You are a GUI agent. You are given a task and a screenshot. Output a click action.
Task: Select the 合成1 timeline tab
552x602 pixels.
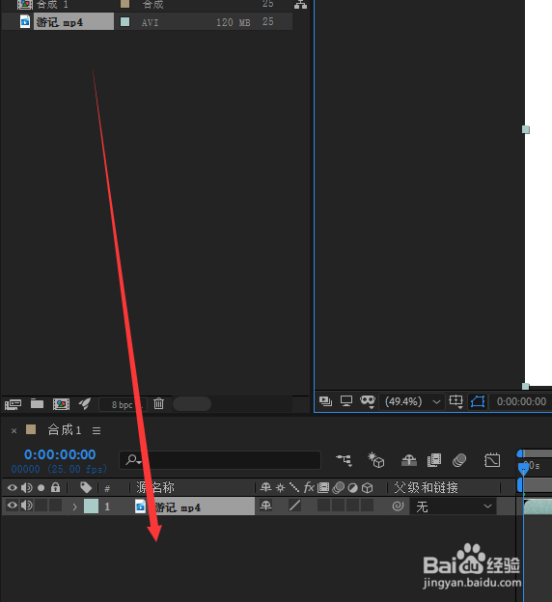65,430
